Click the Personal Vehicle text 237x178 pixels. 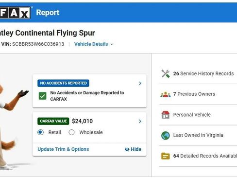[192, 115]
